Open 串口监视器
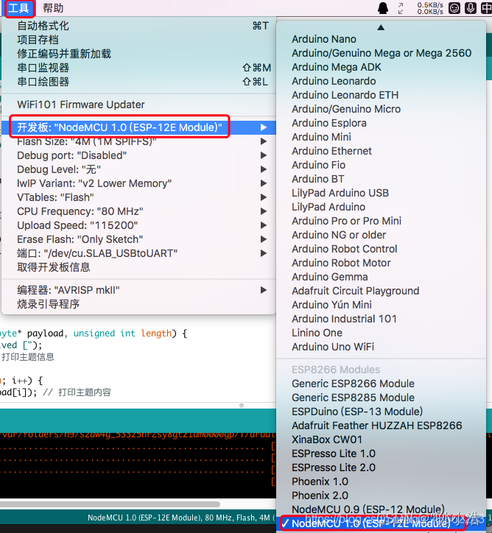The height and width of the screenshot is (533, 492). pyautogui.click(x=138, y=68)
